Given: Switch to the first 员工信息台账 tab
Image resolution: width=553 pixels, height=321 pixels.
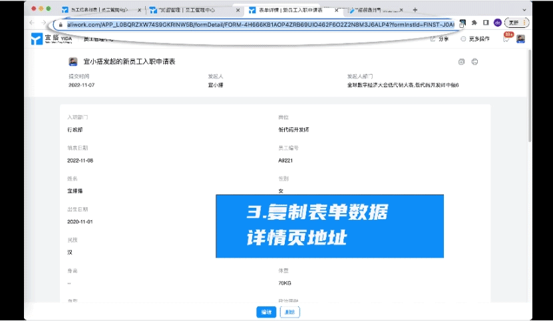Looking at the screenshot, I should point(96,10).
